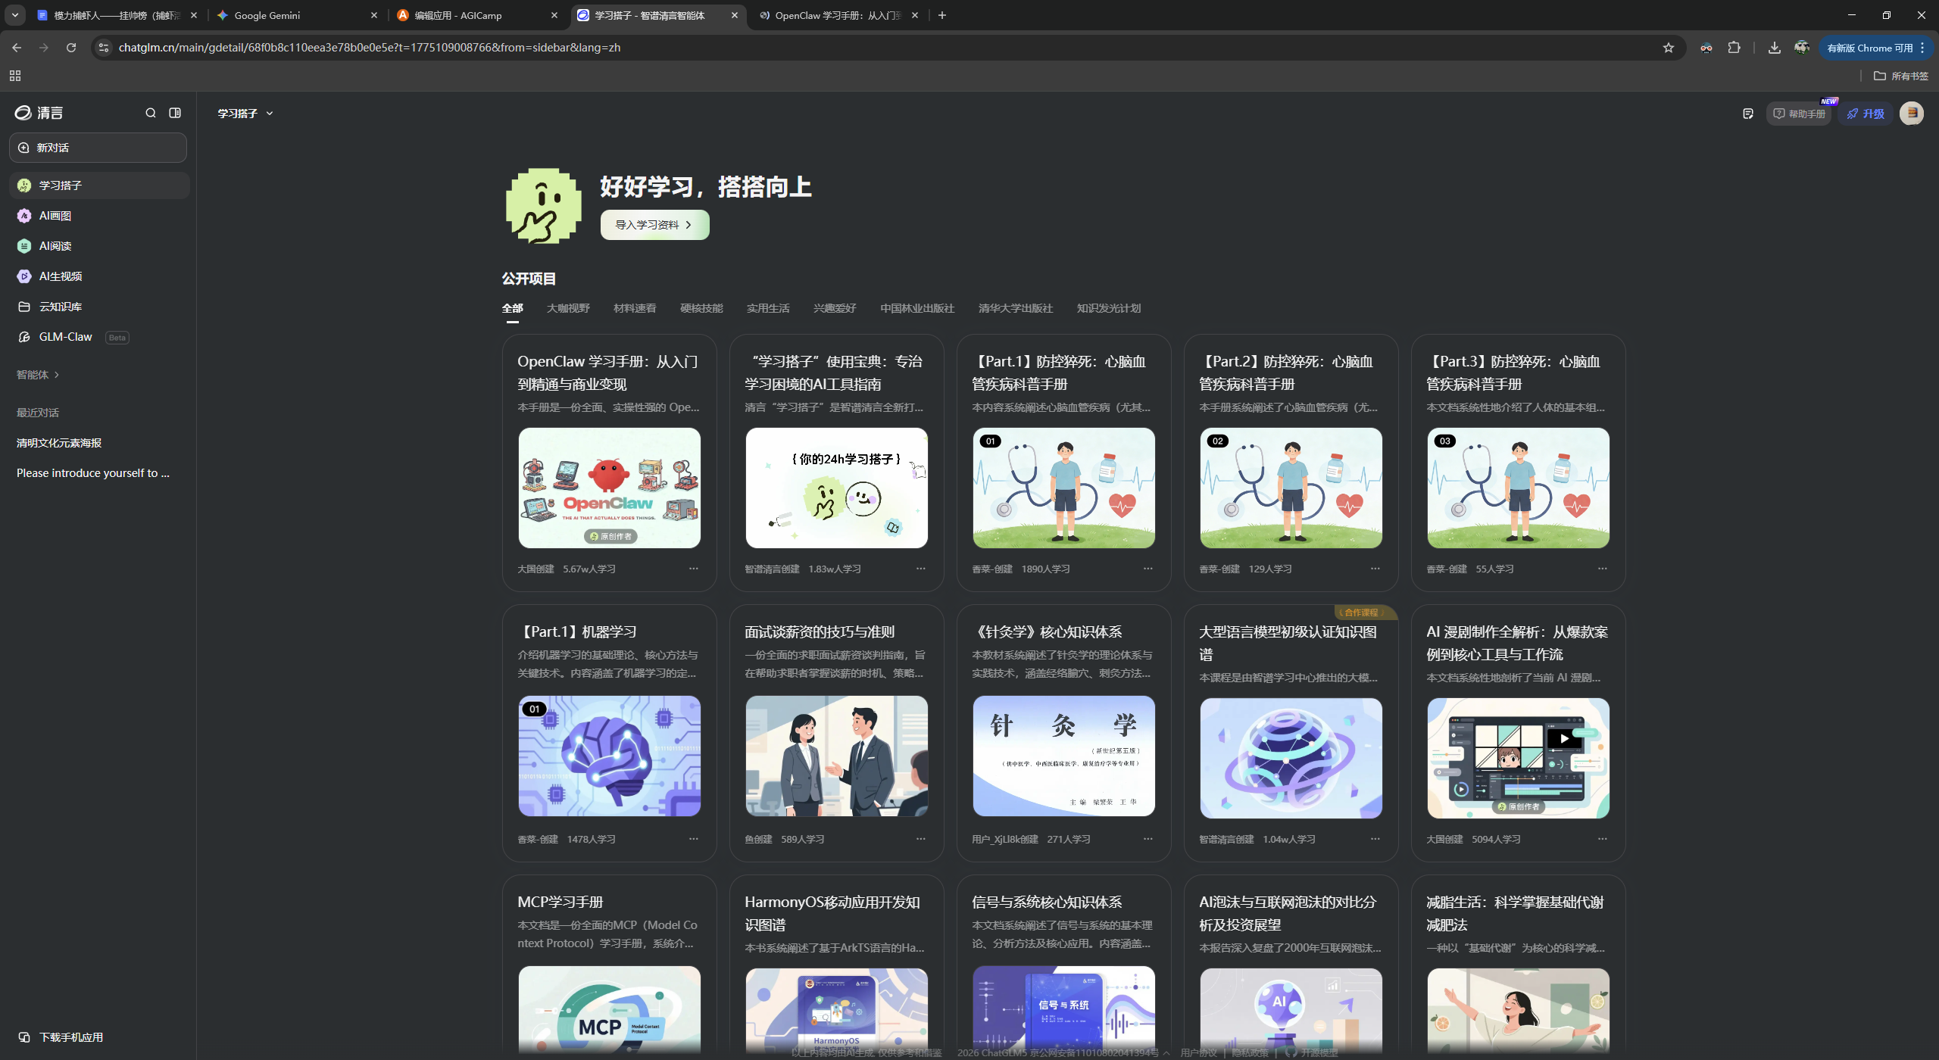The width and height of the screenshot is (1939, 1060).
Task: Switch to the Google Gemini browser tab
Action: point(267,15)
